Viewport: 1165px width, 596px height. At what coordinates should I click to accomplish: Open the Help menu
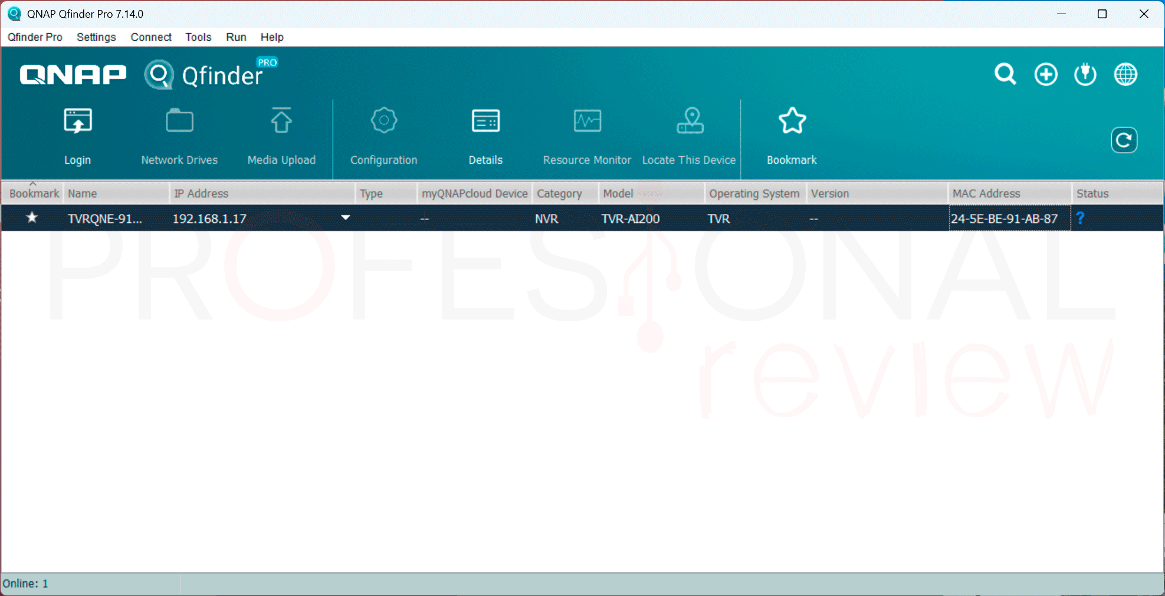click(272, 37)
